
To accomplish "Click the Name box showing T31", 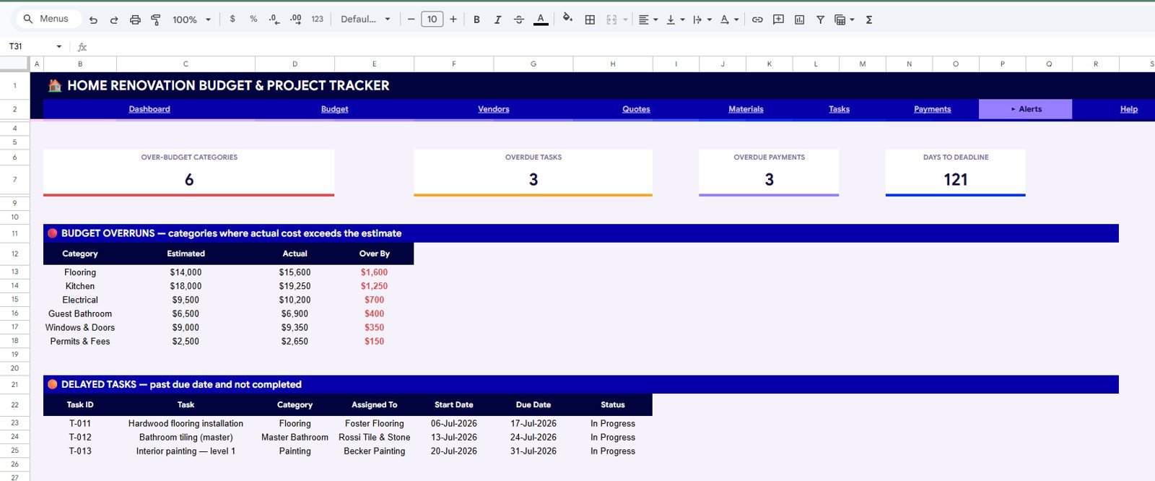I will [x=29, y=46].
